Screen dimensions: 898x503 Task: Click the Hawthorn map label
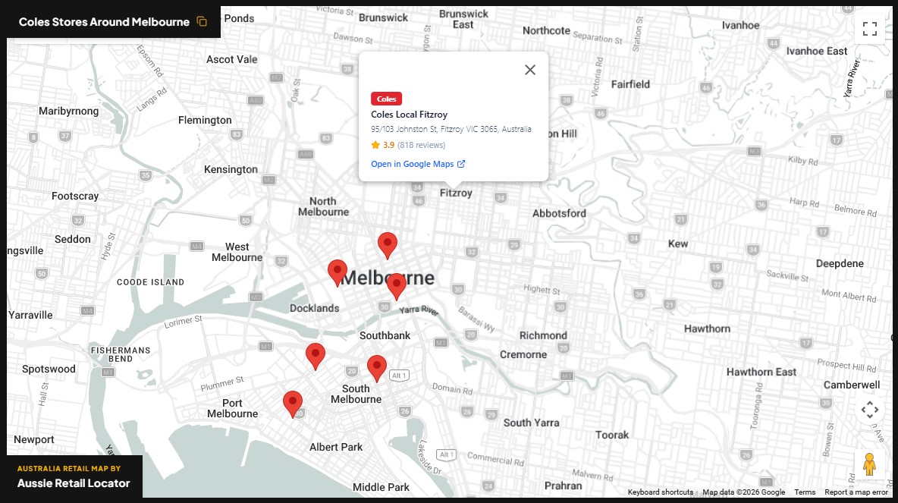pyautogui.click(x=708, y=329)
